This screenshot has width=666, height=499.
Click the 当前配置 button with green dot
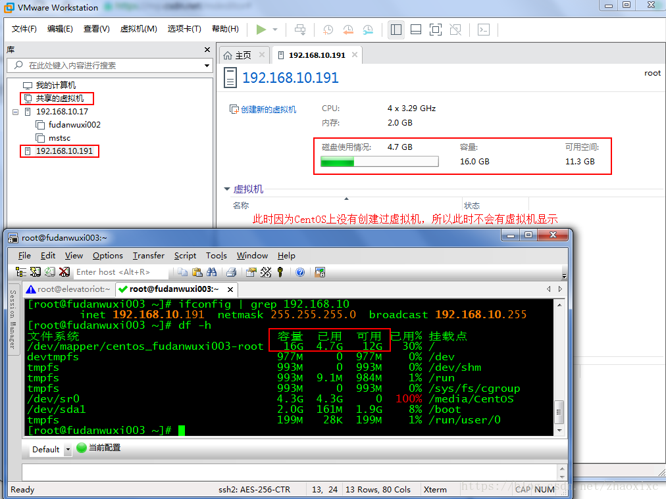[x=99, y=448]
